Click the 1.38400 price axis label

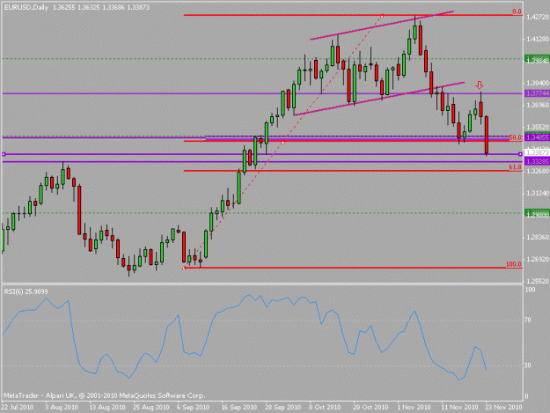[x=538, y=83]
